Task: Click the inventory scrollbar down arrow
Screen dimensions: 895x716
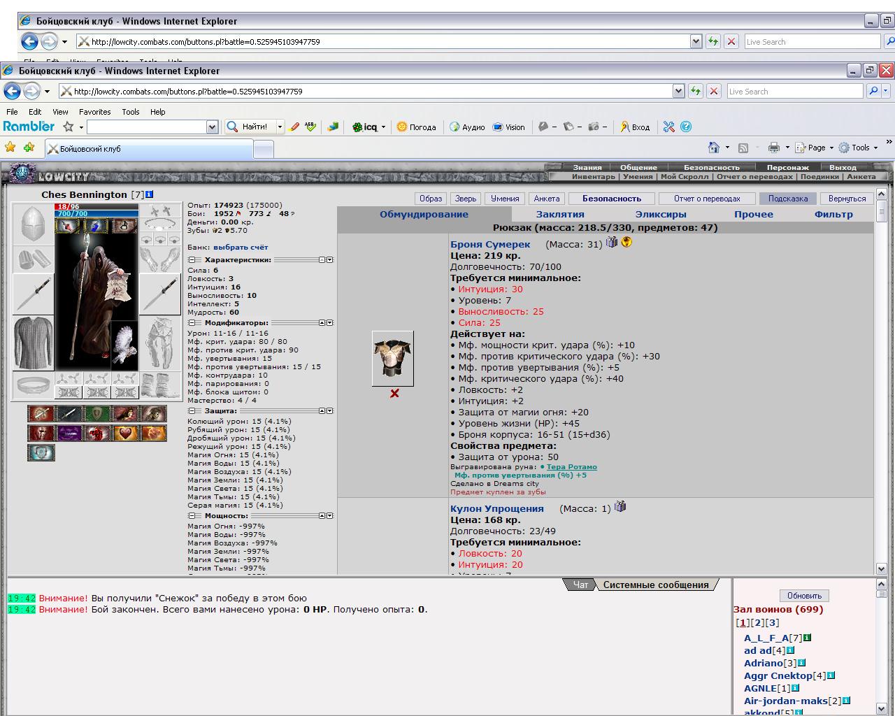Action: (881, 568)
